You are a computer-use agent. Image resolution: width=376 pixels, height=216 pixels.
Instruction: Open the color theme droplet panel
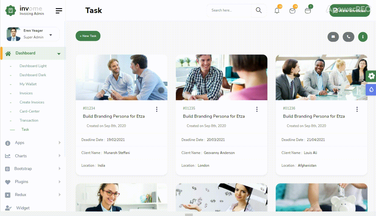point(371,90)
